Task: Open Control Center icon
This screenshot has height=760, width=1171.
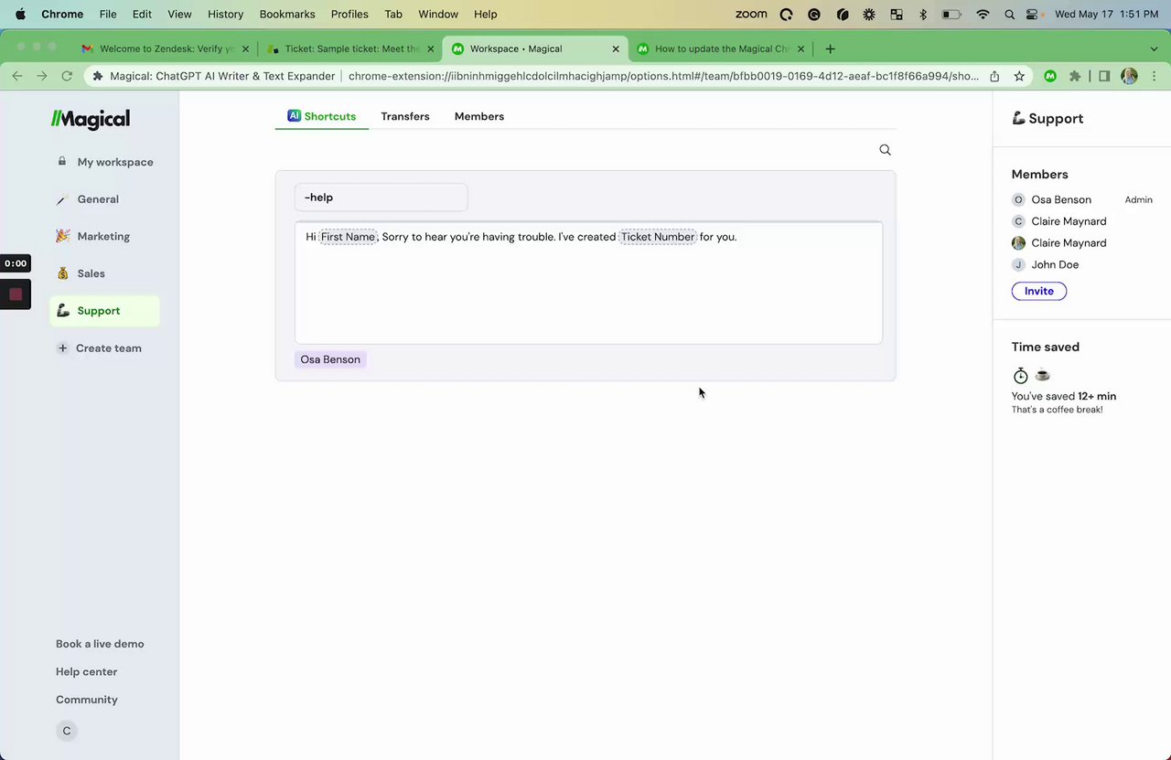Action: tap(1033, 14)
